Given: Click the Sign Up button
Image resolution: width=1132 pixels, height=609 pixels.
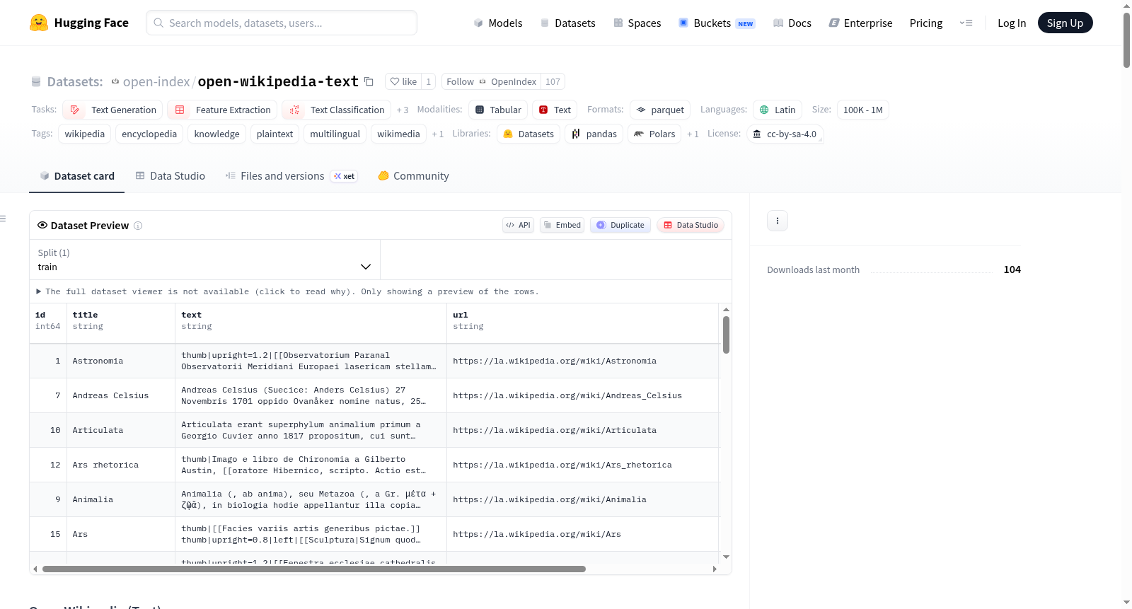Looking at the screenshot, I should (x=1065, y=23).
